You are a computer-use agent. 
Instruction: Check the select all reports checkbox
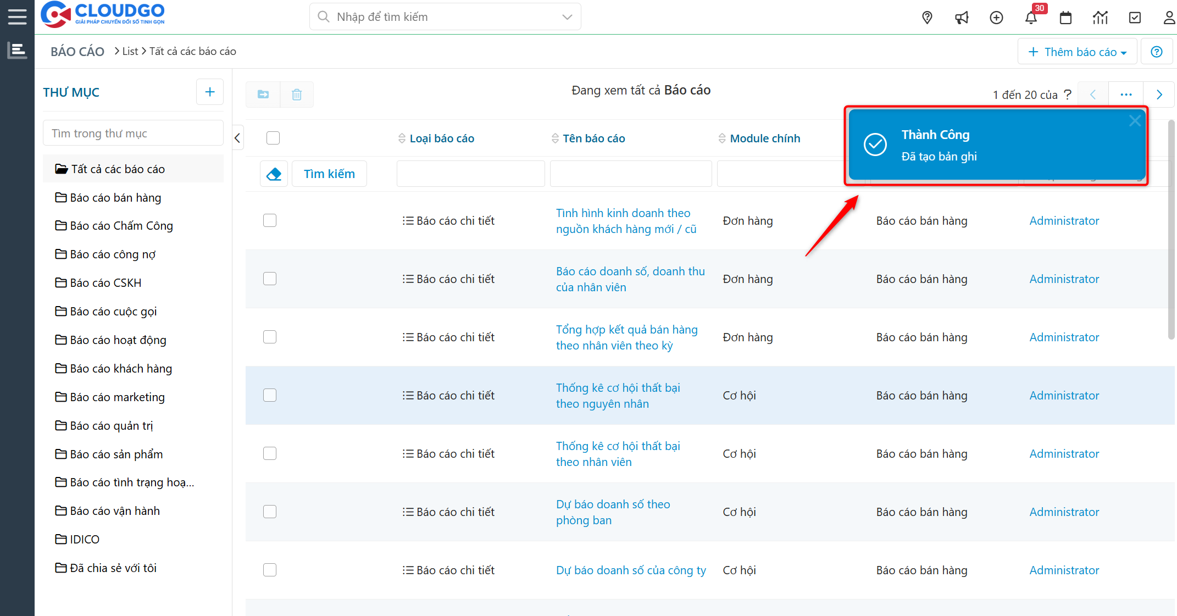click(x=273, y=138)
